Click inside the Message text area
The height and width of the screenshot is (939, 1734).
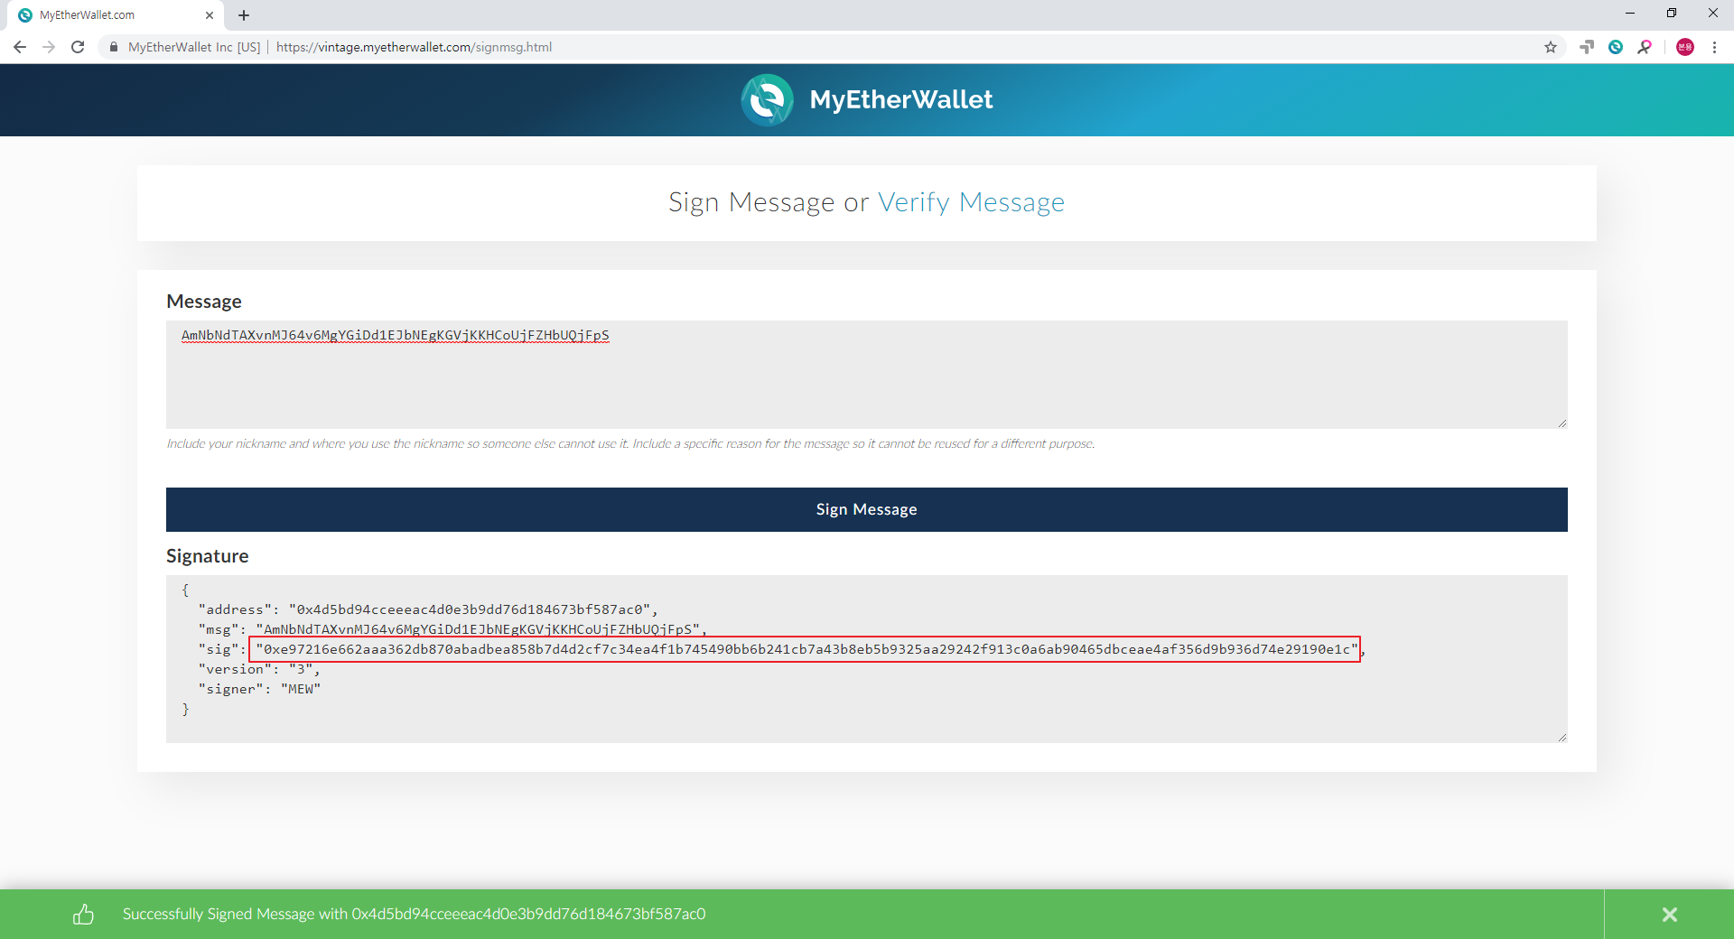[x=867, y=375]
